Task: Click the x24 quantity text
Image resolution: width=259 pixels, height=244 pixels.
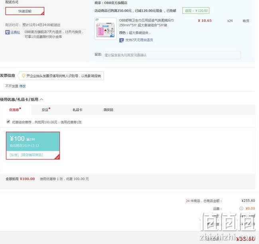Action: pos(230,21)
